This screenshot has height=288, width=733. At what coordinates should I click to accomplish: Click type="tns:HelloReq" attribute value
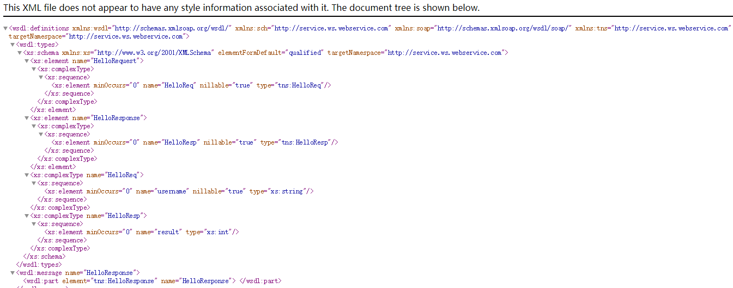[x=292, y=85]
